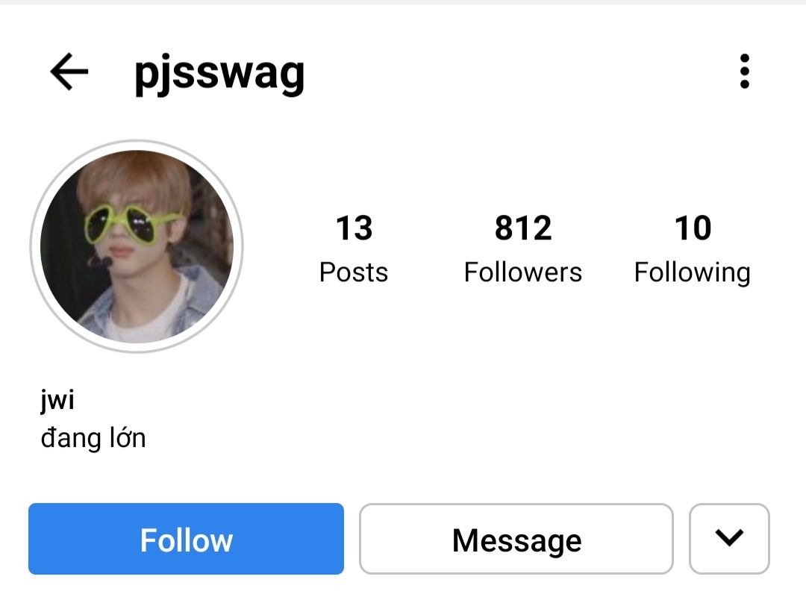View pjsswag's profile picture
The image size is (806, 600).
(x=137, y=246)
